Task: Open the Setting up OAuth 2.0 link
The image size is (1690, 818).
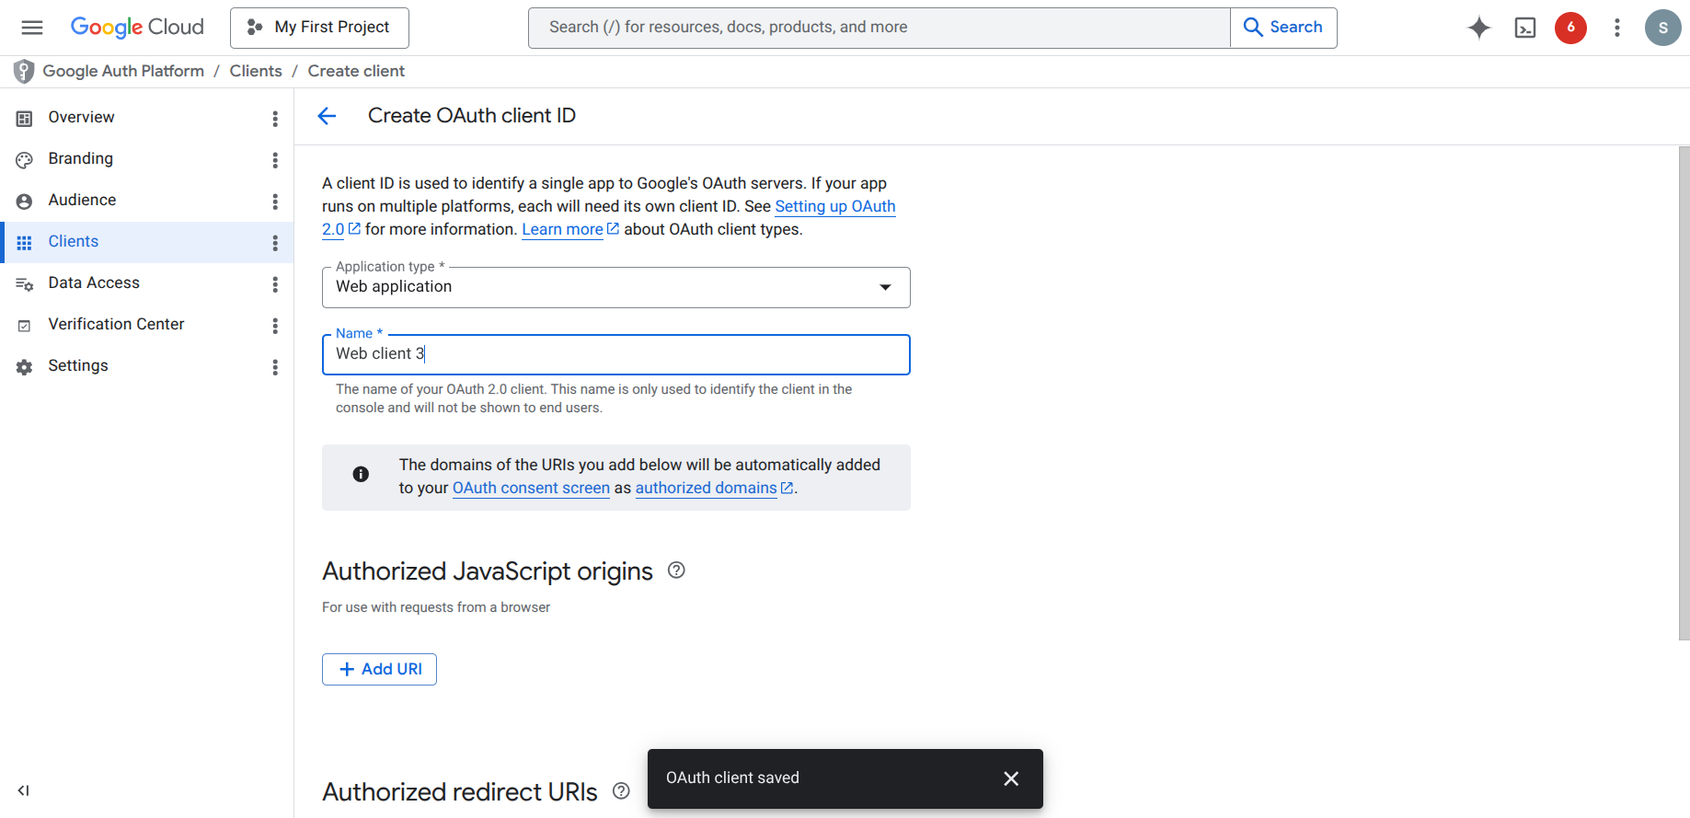Action: click(x=835, y=206)
